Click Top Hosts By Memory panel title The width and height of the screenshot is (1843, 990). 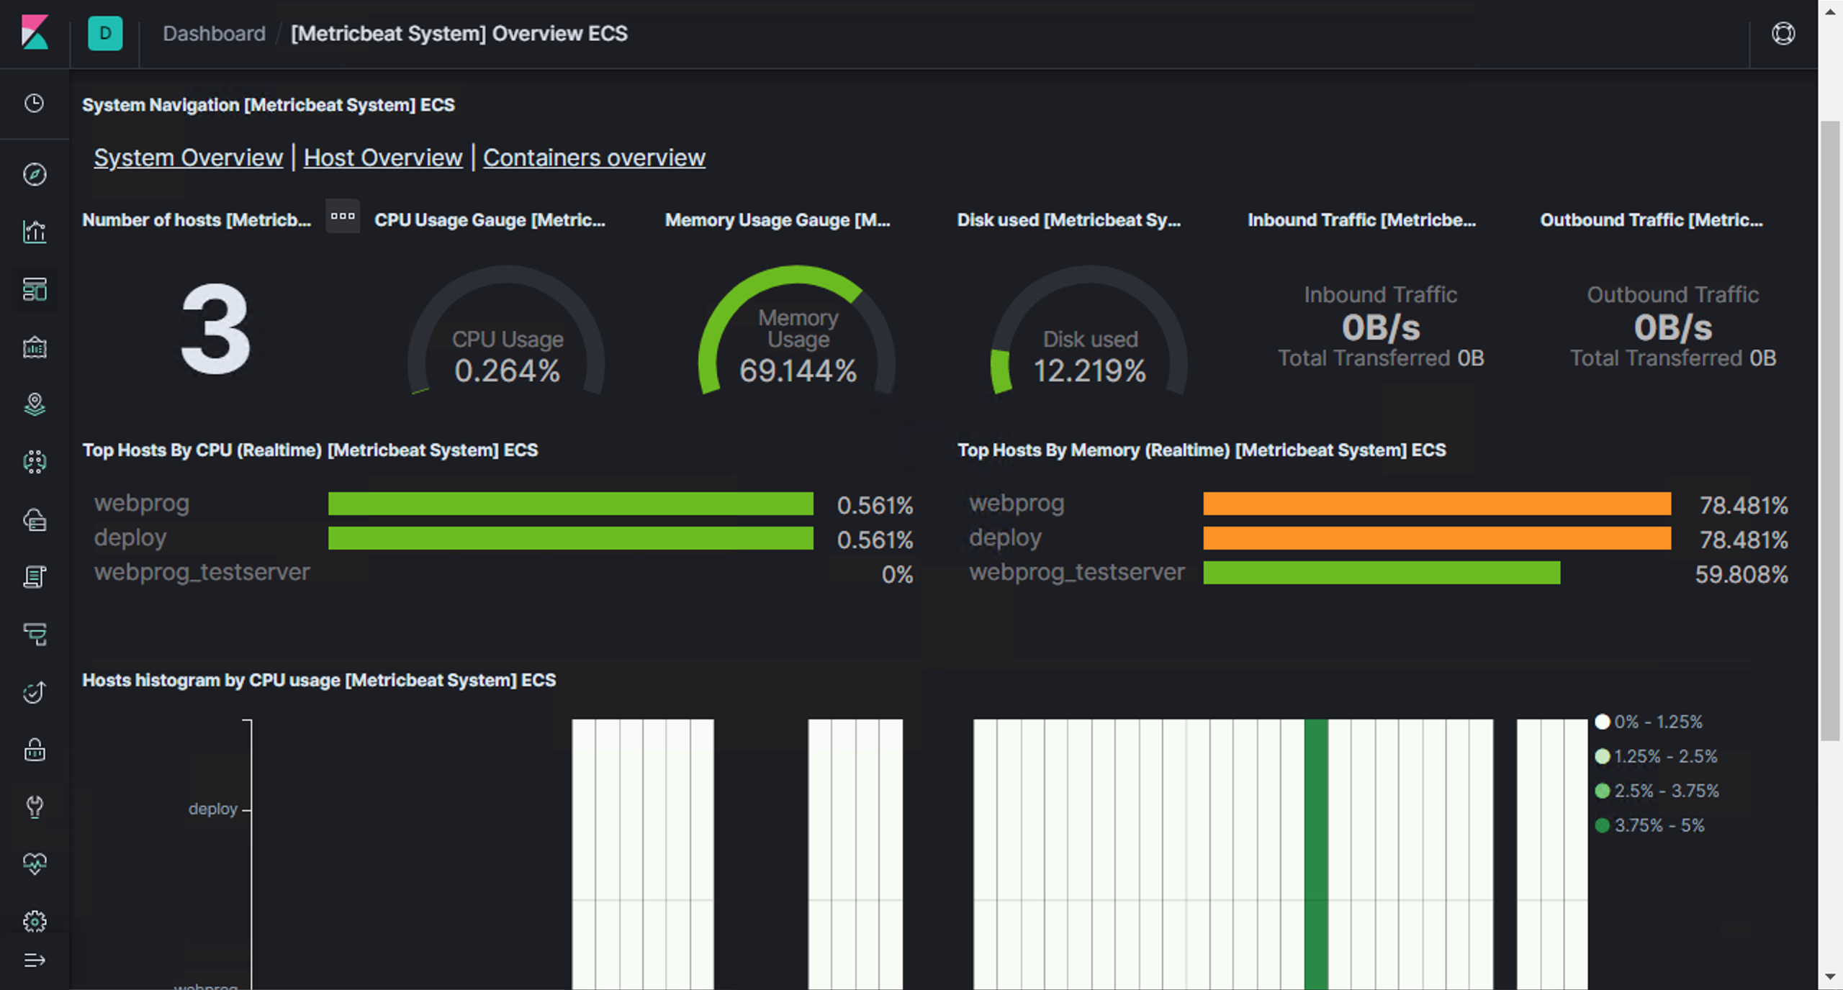(x=1202, y=450)
